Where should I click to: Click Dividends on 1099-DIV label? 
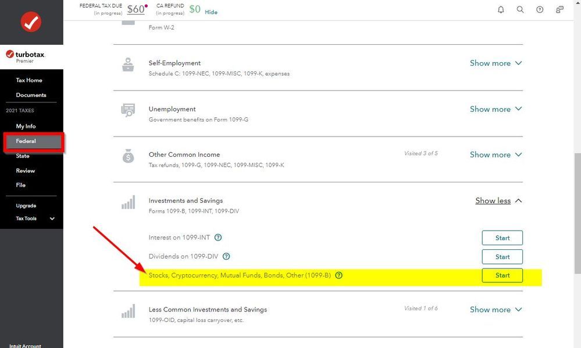[x=183, y=256]
